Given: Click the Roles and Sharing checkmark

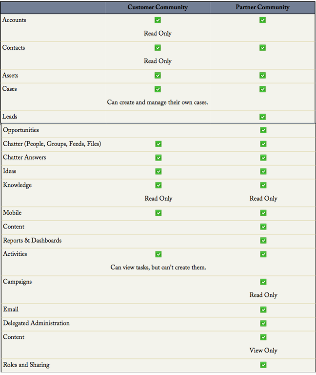Looking at the screenshot, I should point(263,365).
